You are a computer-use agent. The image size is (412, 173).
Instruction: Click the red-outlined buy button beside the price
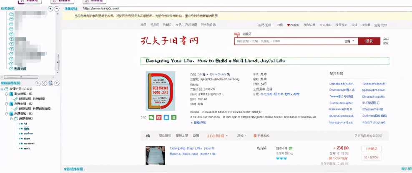click(371, 148)
